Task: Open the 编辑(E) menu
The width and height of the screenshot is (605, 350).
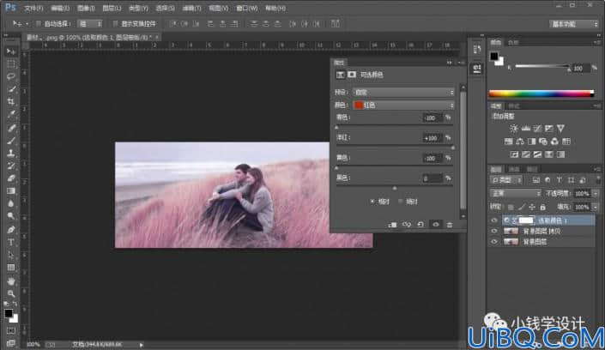Action: (x=60, y=8)
